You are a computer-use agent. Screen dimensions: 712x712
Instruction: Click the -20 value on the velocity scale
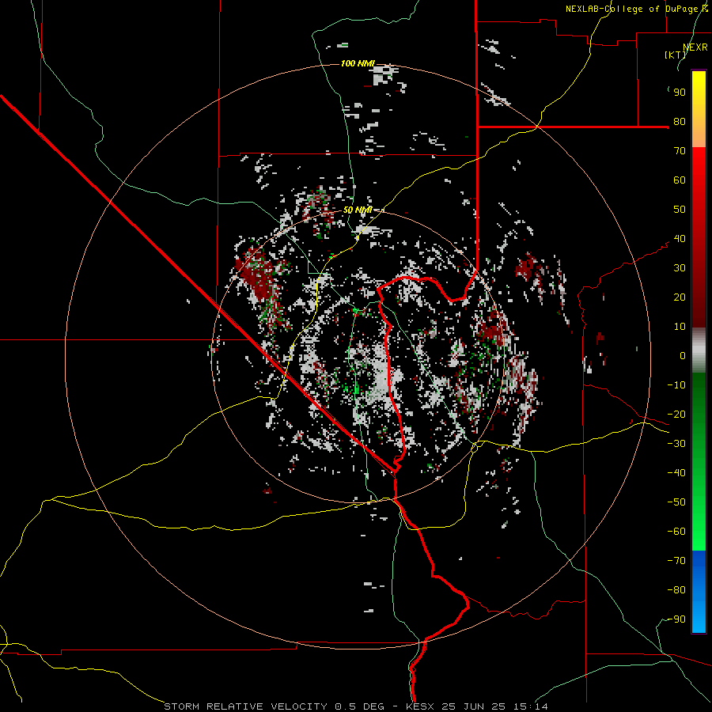pos(676,414)
